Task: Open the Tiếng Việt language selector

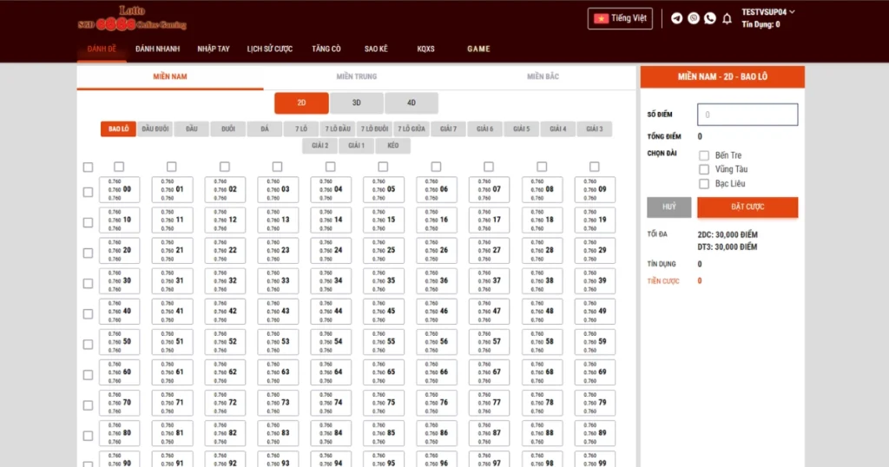Action: click(620, 18)
